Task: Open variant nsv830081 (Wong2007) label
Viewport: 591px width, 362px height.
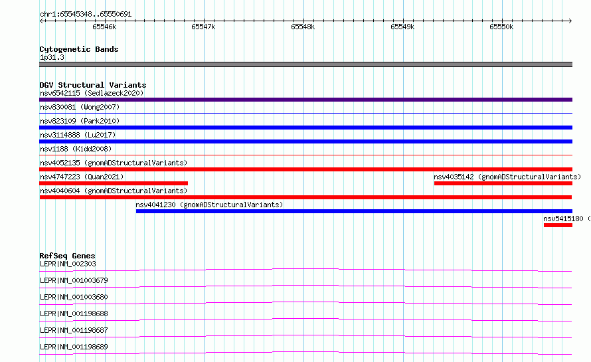Action: point(80,107)
